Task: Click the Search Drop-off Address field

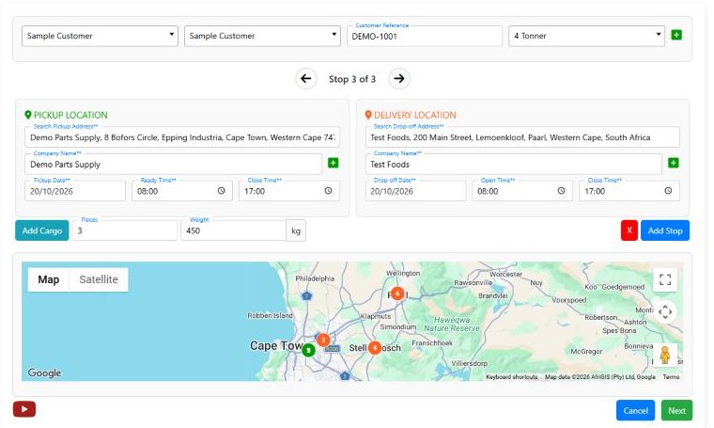Action: click(x=522, y=137)
